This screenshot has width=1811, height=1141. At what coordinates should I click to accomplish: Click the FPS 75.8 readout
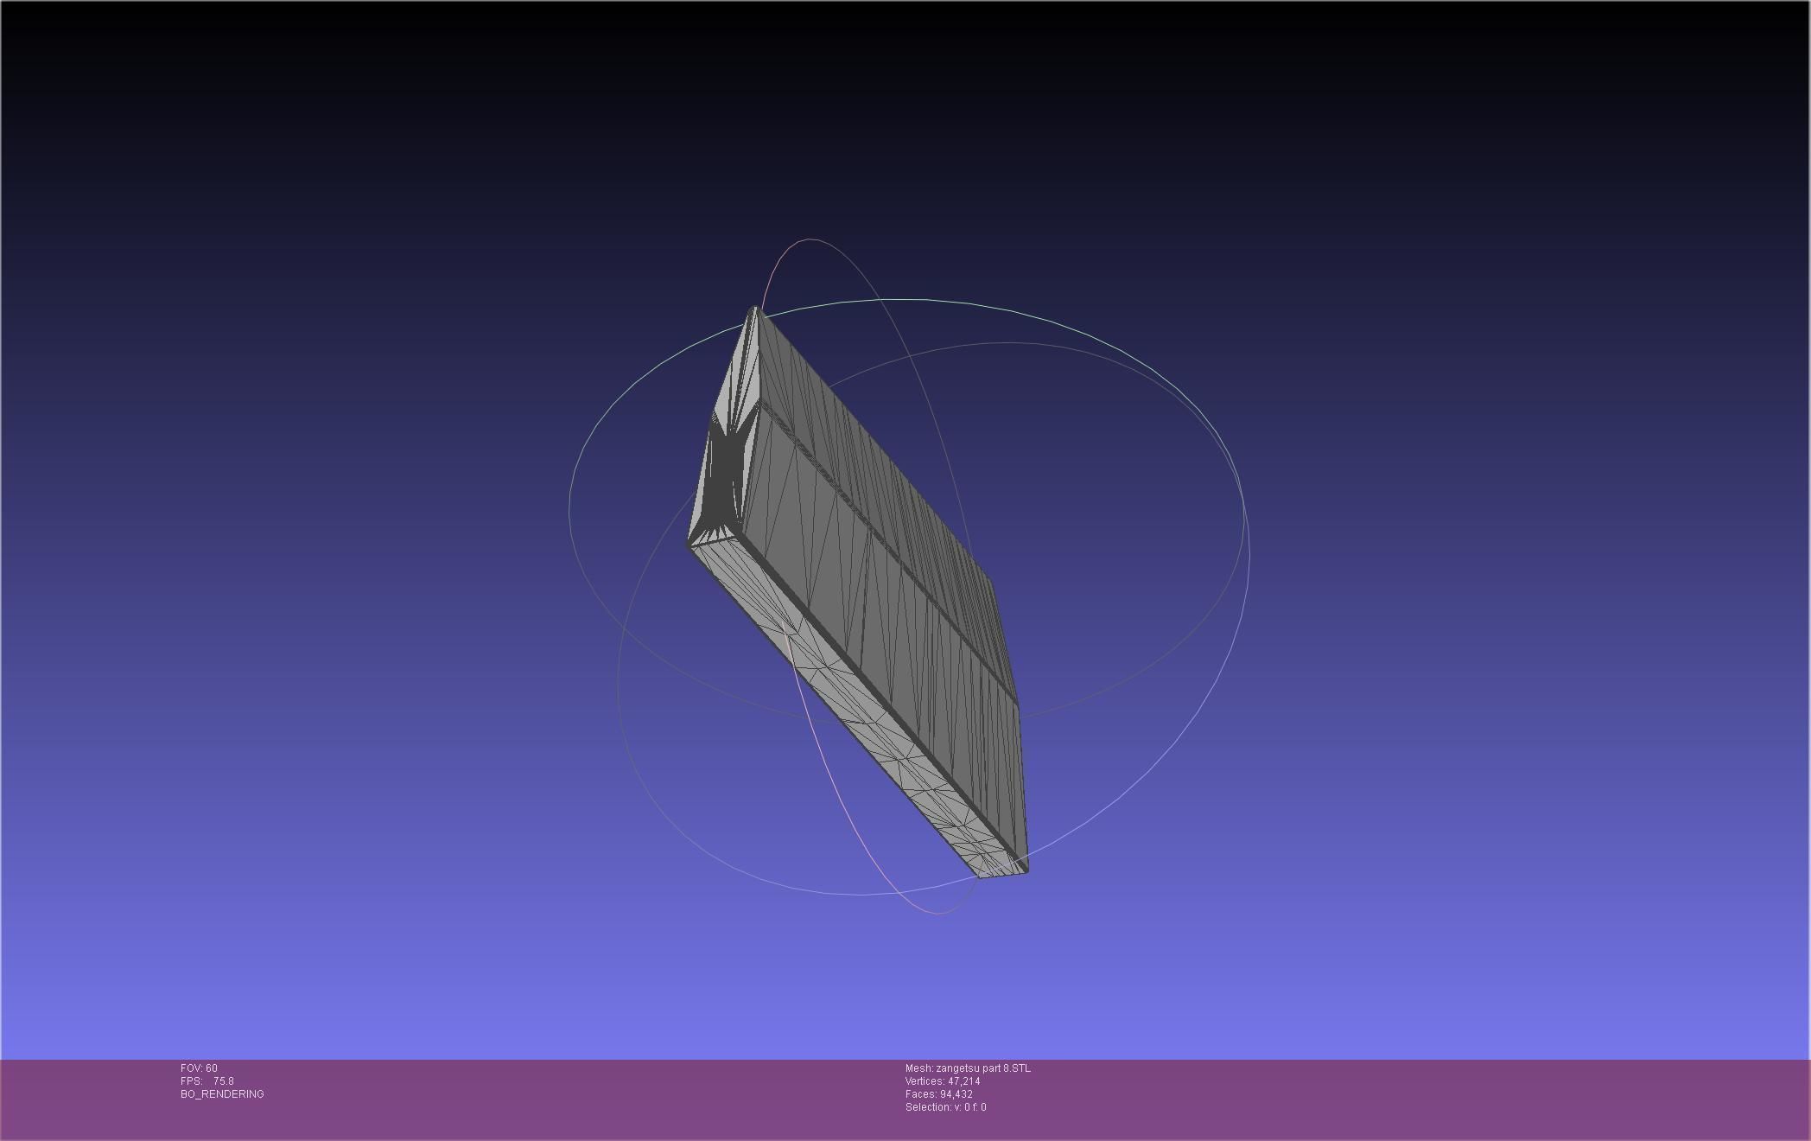point(207,1081)
